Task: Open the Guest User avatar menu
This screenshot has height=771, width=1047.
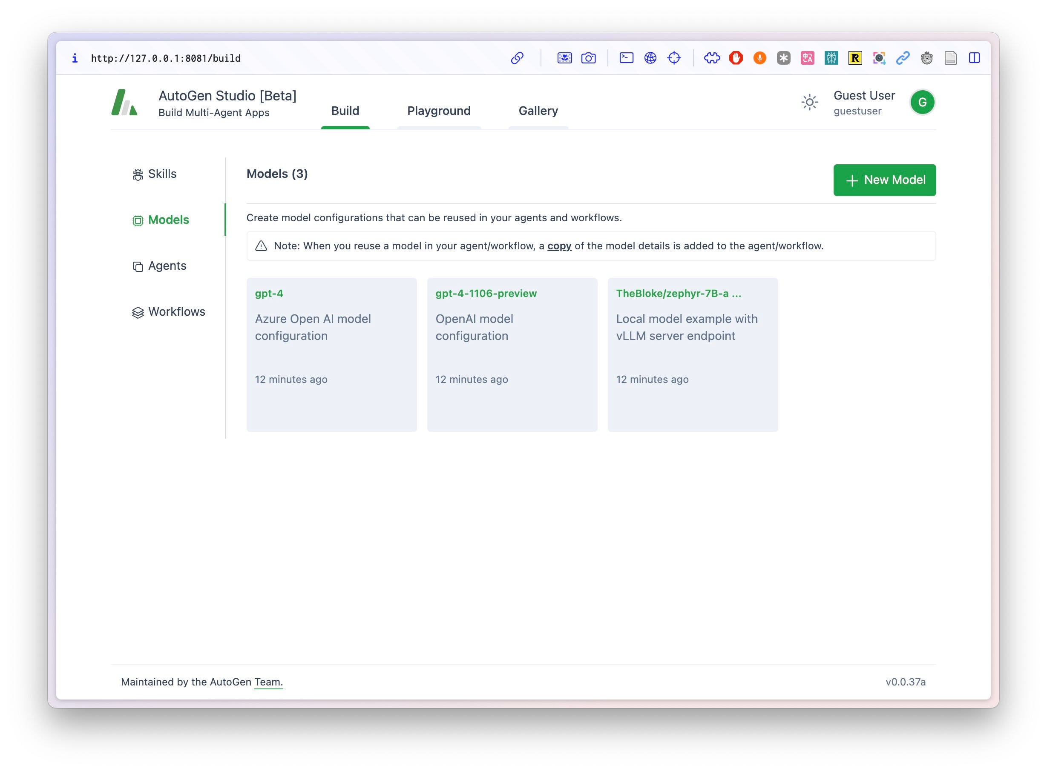Action: pos(922,102)
